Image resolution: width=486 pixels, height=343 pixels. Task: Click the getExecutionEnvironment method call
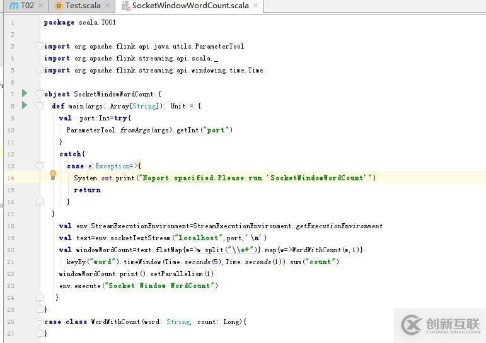(345, 226)
